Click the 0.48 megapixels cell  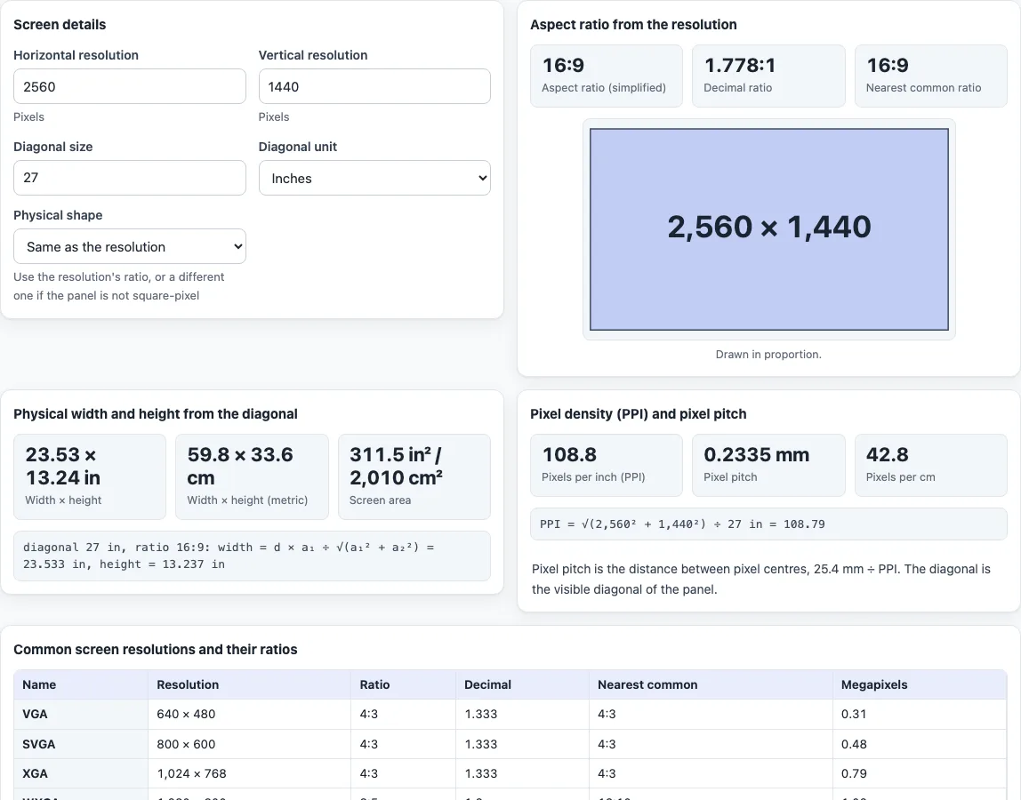coord(920,744)
